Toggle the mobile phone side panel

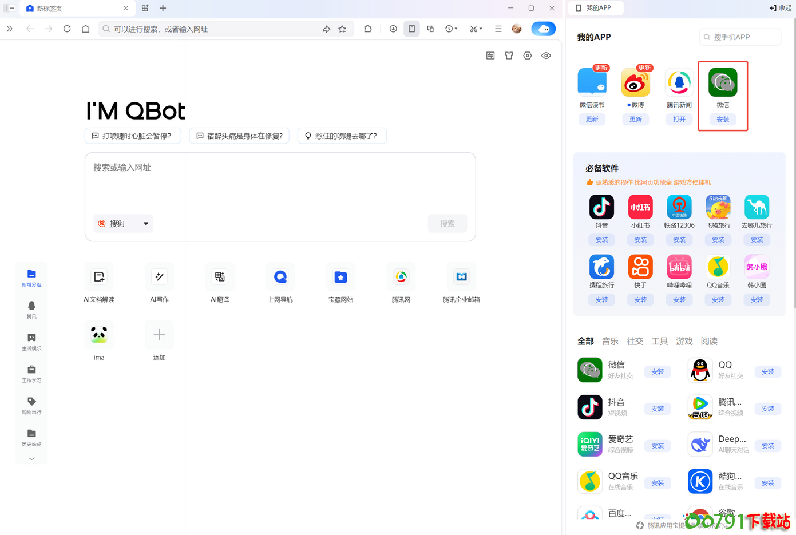pos(411,29)
